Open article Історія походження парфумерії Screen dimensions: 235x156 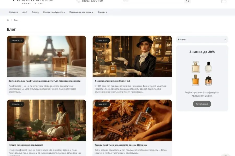click(26, 145)
